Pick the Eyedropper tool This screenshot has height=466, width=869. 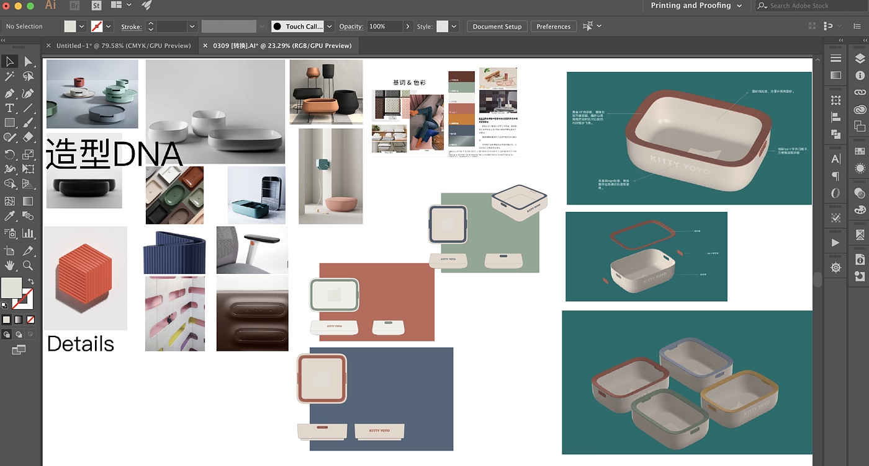tap(9, 216)
